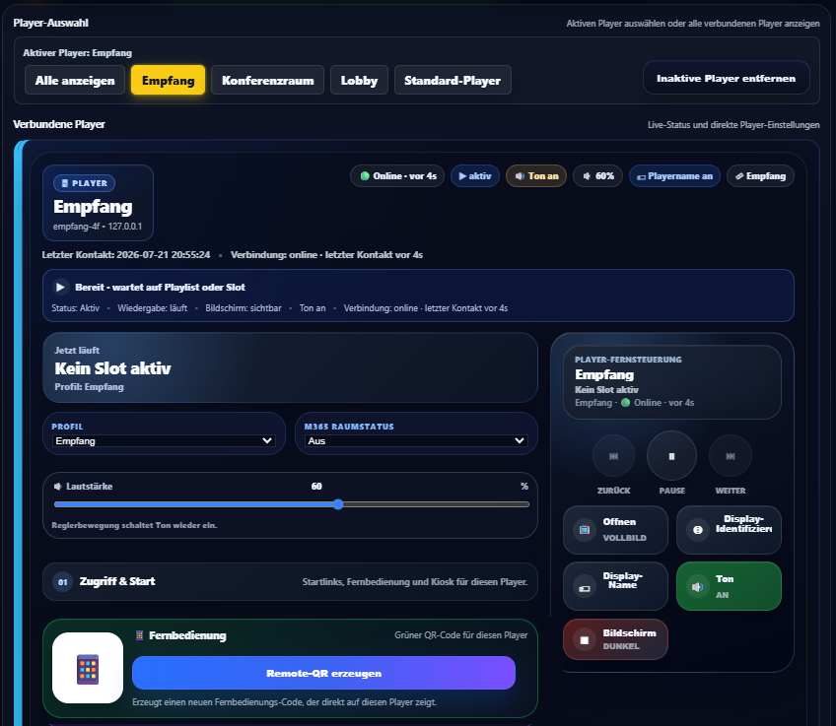
Task: Click the Online vor 4s status chip
Action: pos(397,175)
